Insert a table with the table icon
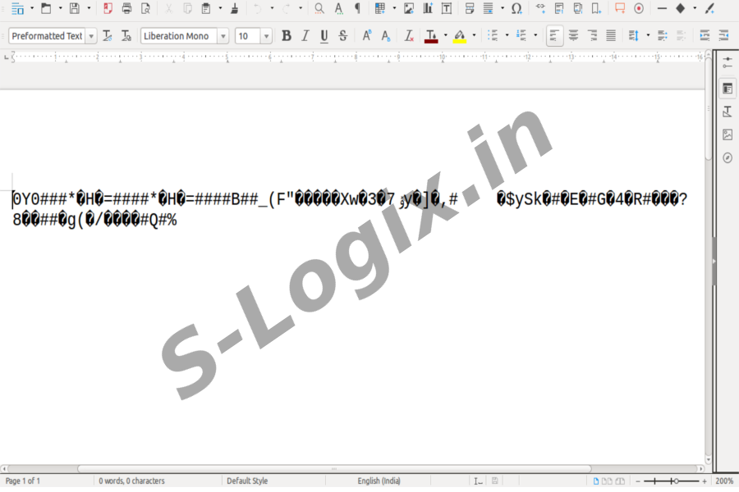The height and width of the screenshot is (492, 739). [380, 8]
